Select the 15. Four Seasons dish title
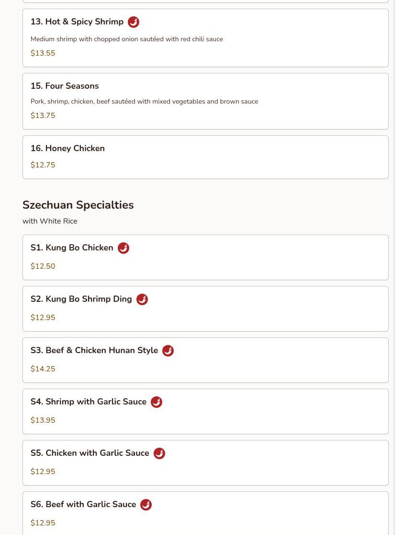The image size is (404, 535). point(65,86)
